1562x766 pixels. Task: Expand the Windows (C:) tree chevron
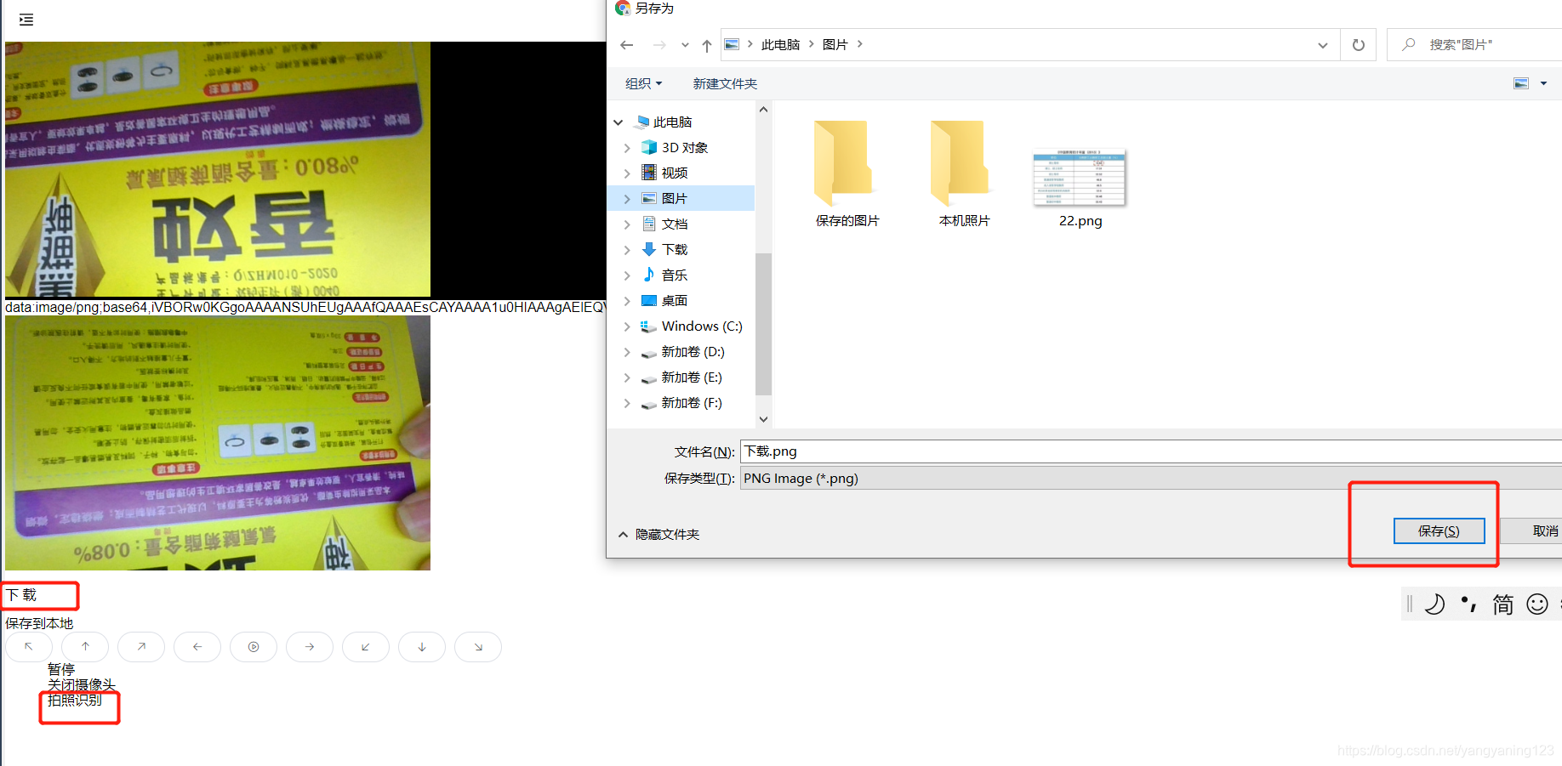627,326
